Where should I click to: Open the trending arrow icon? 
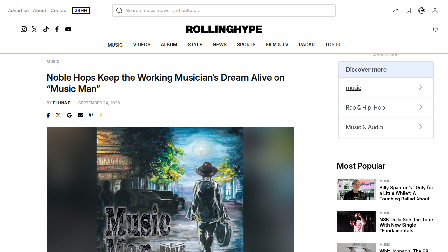pyautogui.click(x=396, y=10)
